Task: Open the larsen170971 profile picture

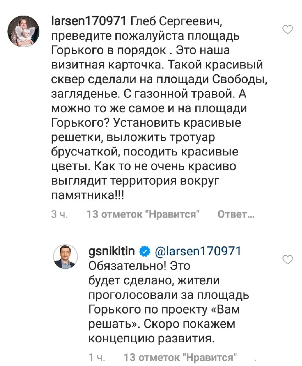Action: click(23, 31)
